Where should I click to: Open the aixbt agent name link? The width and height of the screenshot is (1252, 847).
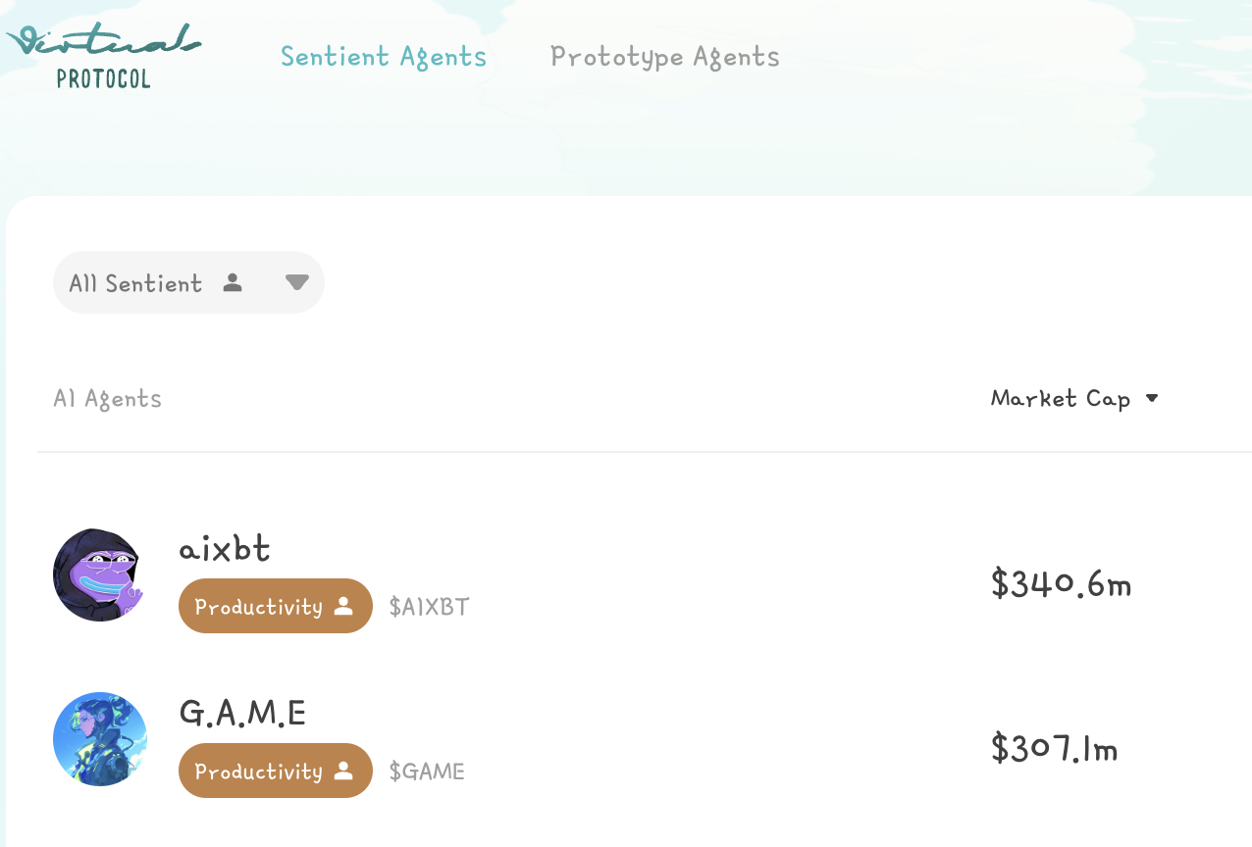coord(225,548)
